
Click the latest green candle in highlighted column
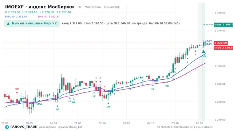tap(204, 44)
